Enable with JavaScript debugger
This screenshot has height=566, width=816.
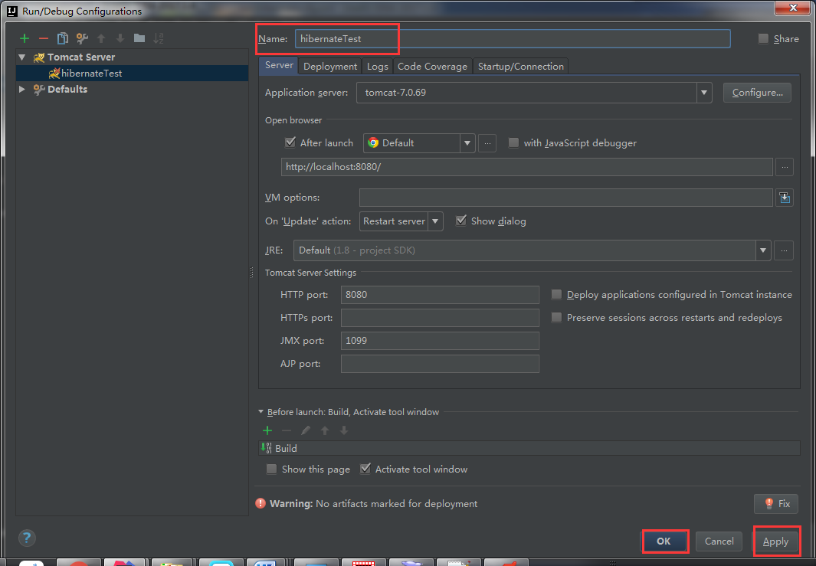pos(513,142)
